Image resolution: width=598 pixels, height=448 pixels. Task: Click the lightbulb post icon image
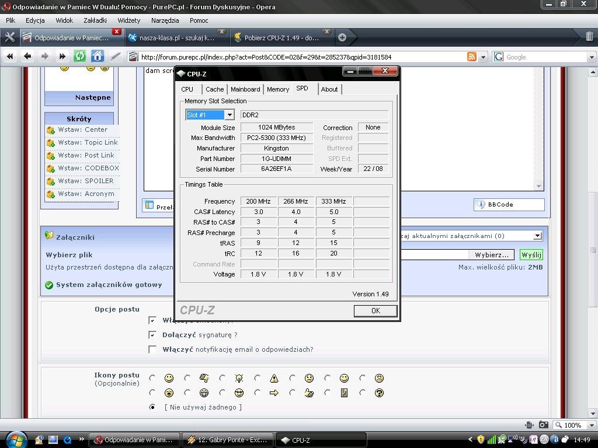(239, 378)
